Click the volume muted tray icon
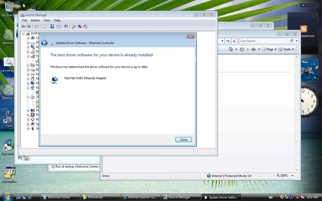This screenshot has height=201, width=322. (303, 197)
